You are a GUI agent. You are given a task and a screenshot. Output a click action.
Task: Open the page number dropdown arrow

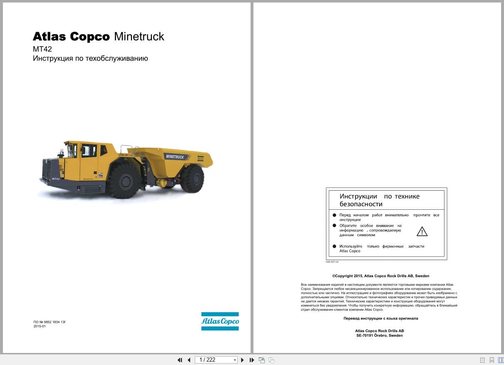point(235,360)
